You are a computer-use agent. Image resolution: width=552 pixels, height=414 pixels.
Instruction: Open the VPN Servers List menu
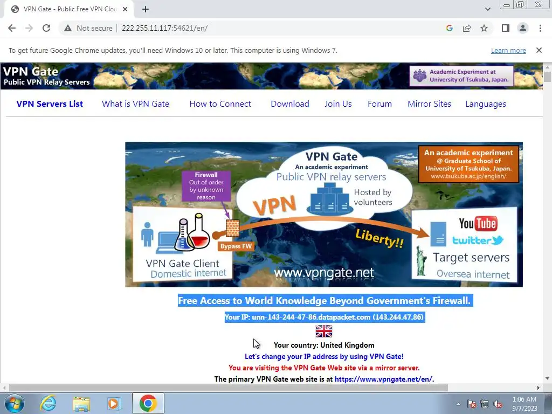(50, 104)
